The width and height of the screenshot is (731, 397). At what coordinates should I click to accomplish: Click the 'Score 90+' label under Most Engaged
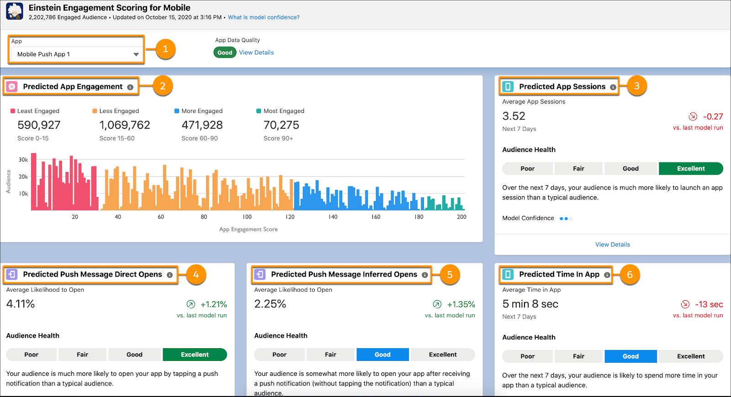pos(278,138)
